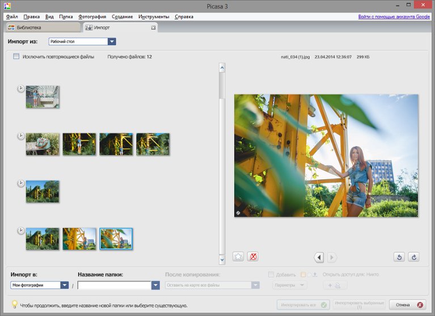Screen dimensions: 435x316
Task: Click the add person sharing button
Action: click(x=335, y=285)
